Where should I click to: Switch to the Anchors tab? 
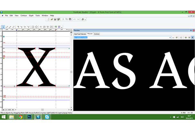click(97, 34)
